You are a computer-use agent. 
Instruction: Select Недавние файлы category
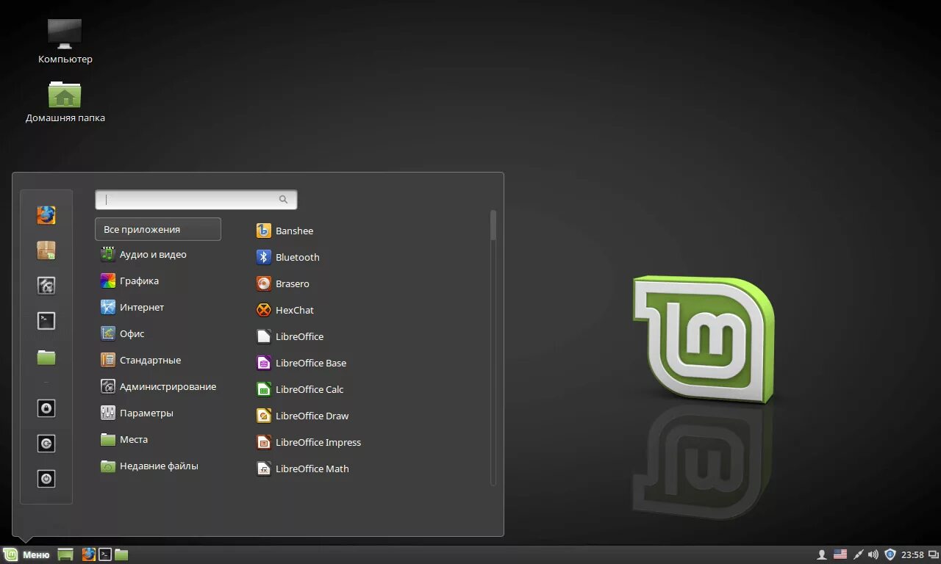(149, 466)
